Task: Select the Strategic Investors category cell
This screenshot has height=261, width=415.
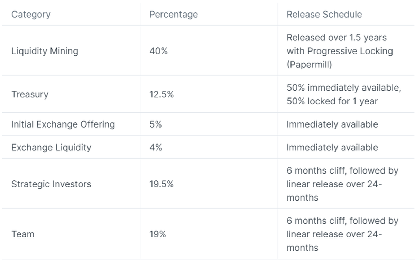Action: (51, 184)
